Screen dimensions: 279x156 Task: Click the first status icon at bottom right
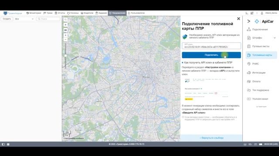(245, 144)
